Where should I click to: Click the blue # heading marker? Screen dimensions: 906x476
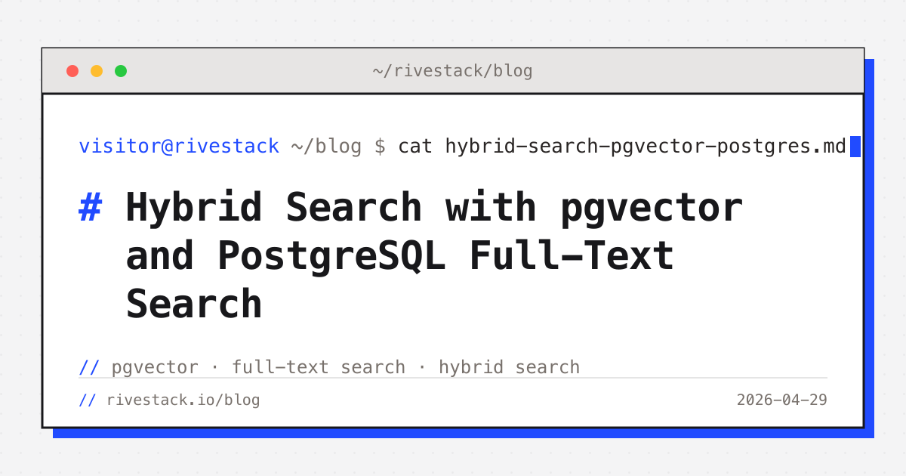click(x=91, y=207)
